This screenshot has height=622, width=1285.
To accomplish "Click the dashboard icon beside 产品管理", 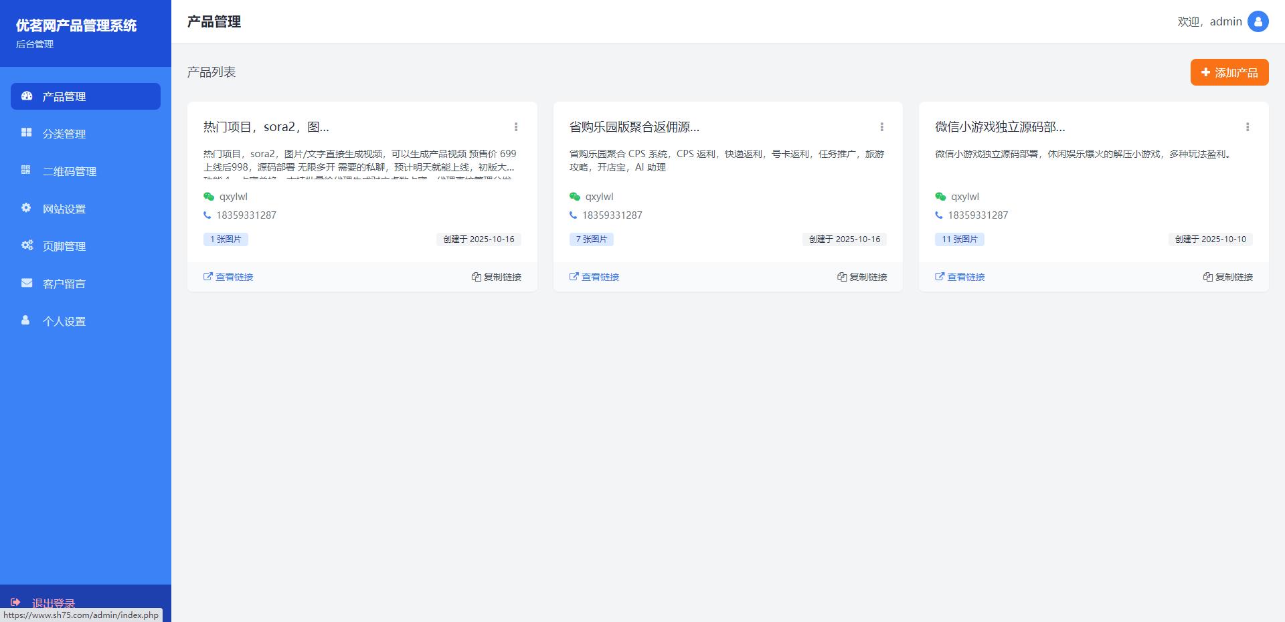I will [x=27, y=96].
